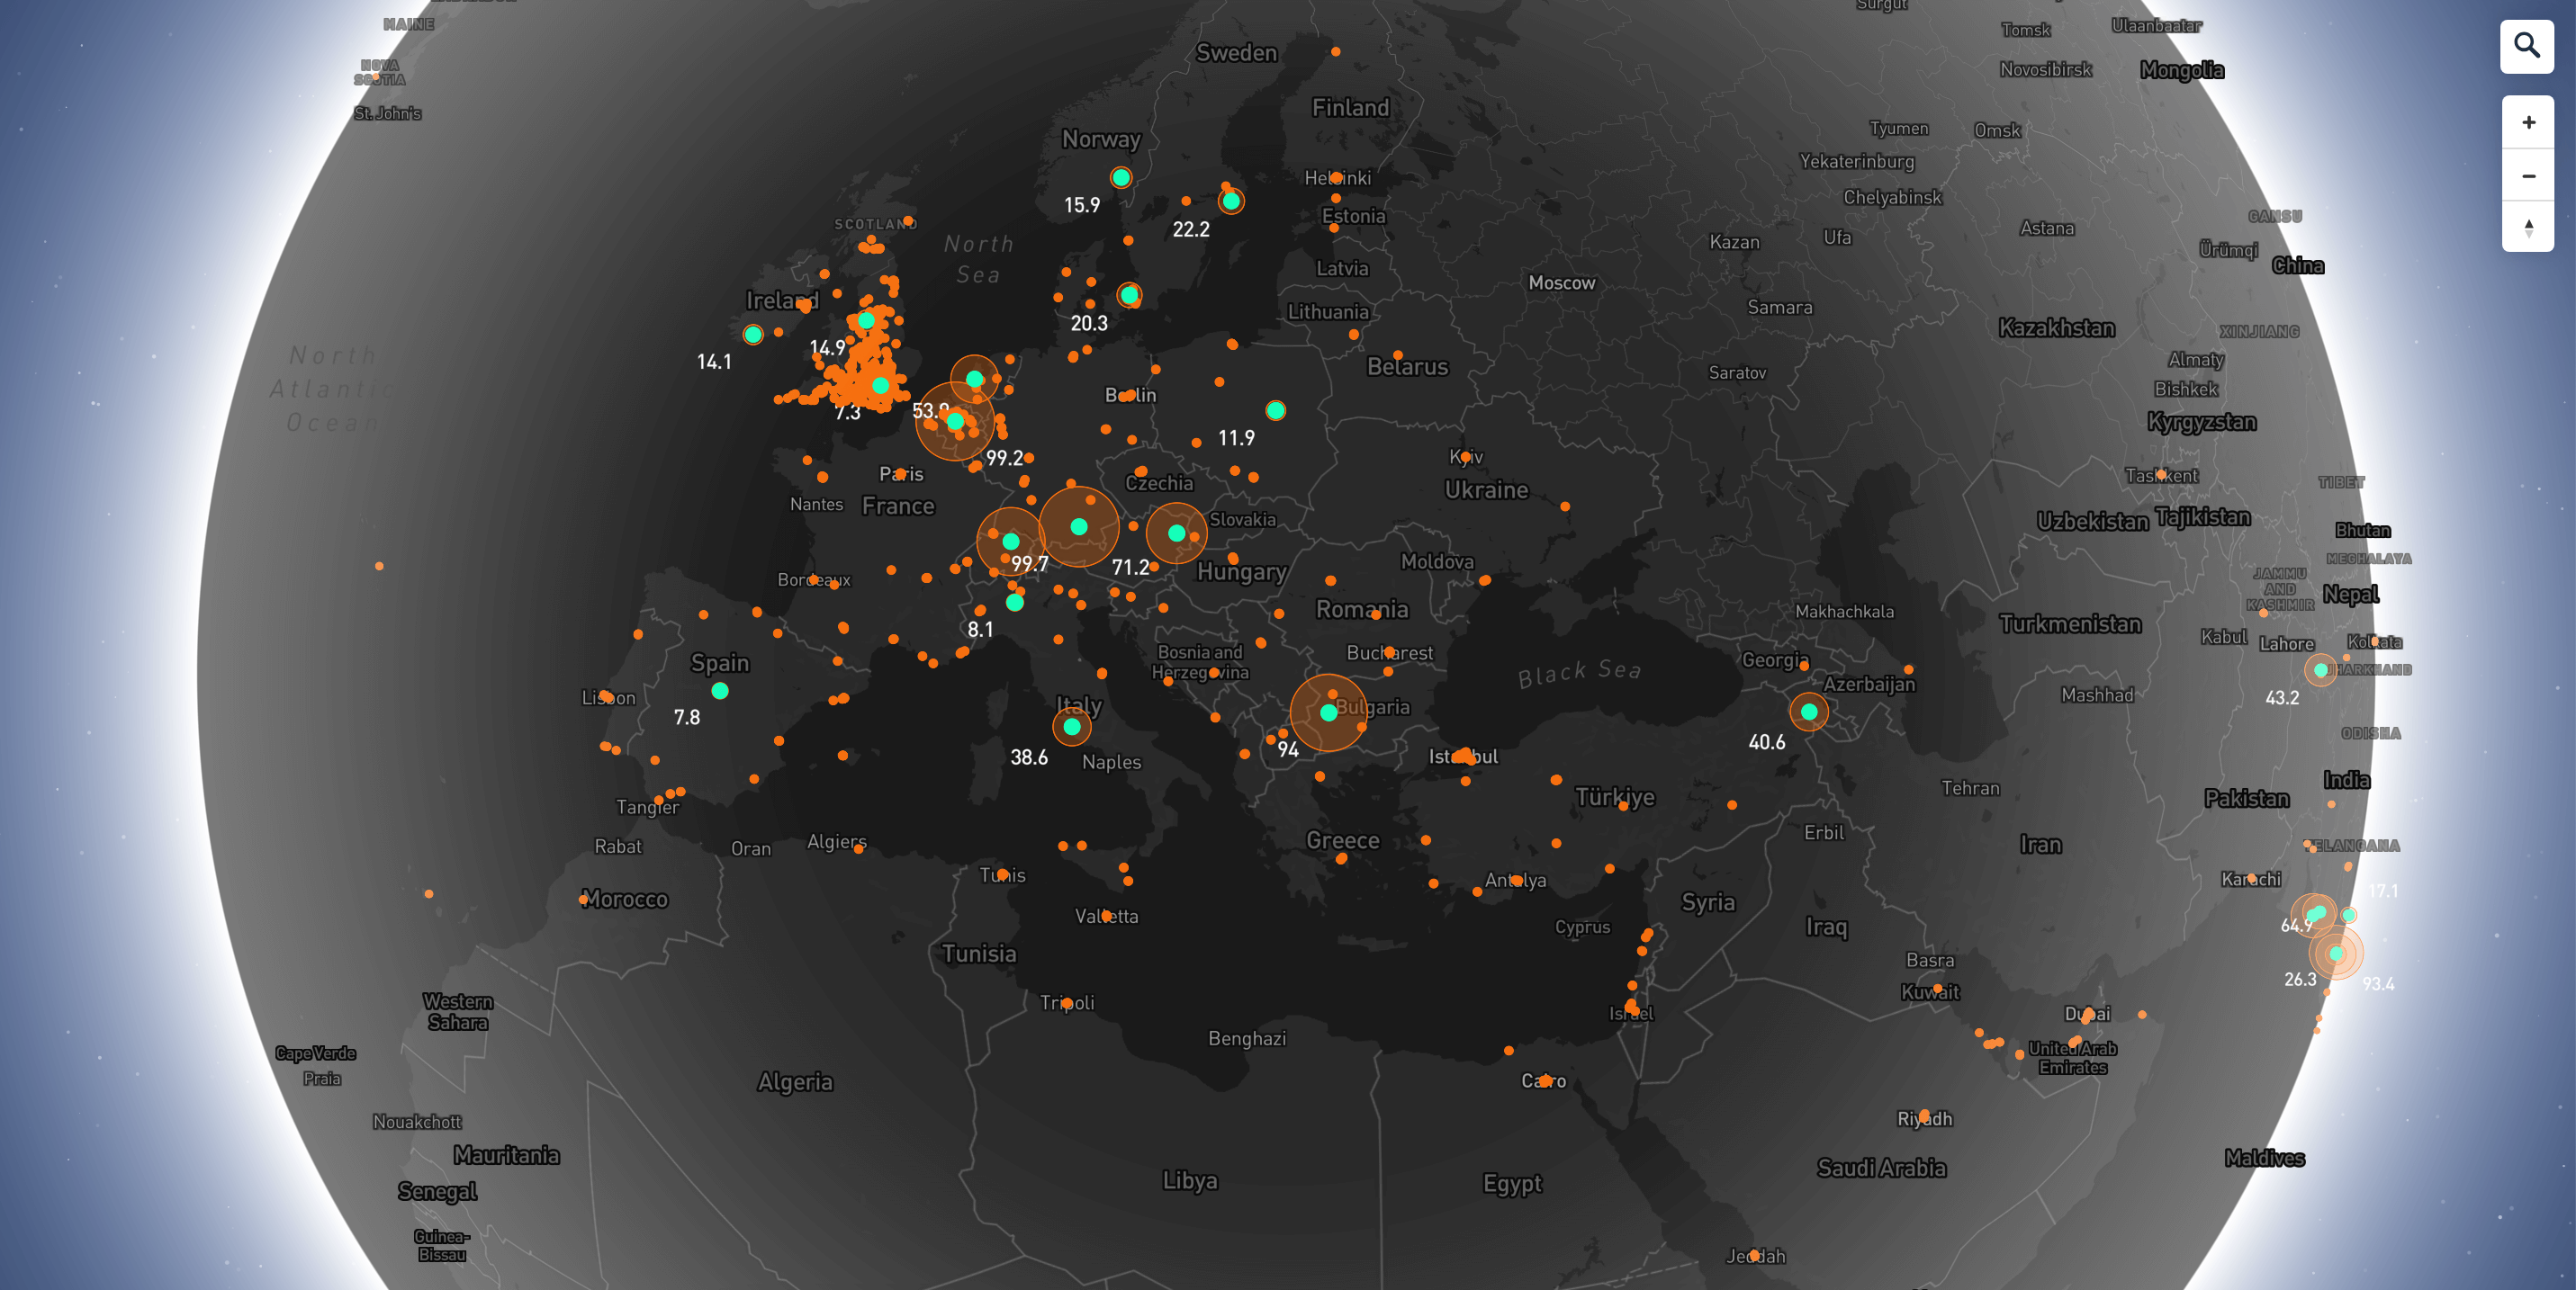2576x1290 pixels.
Task: Click the Belarus country label
Action: coord(1407,367)
